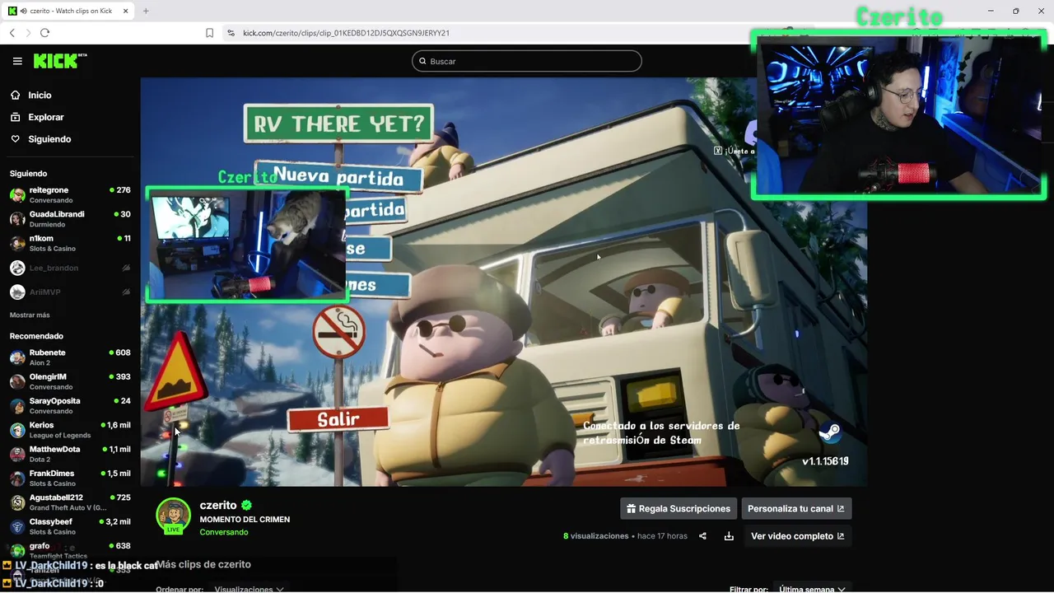Open grafo channel in Recomendado
The image size is (1054, 593).
pyautogui.click(x=70, y=549)
